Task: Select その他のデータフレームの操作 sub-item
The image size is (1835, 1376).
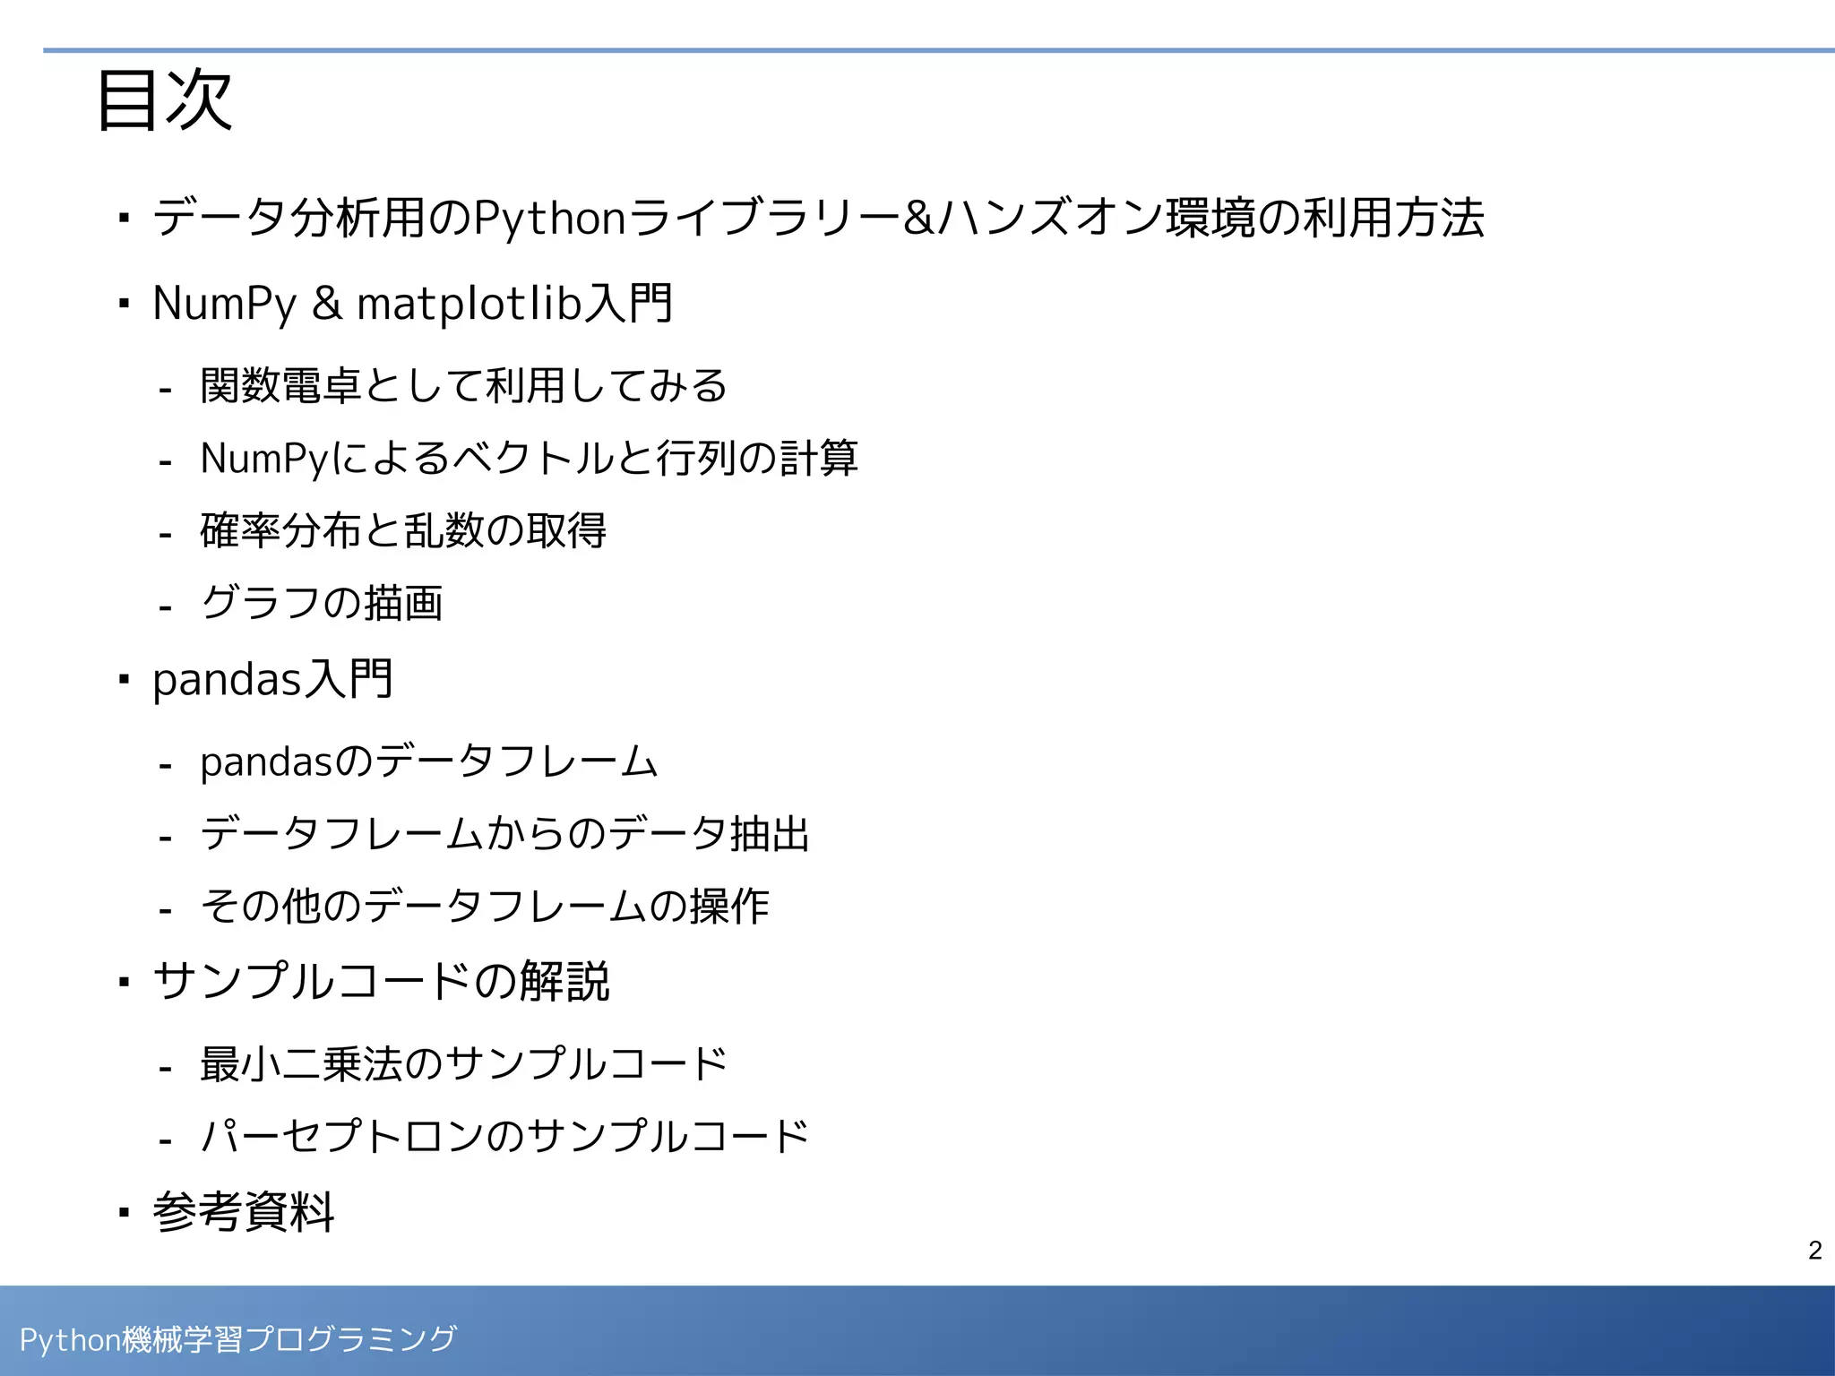Action: [484, 906]
